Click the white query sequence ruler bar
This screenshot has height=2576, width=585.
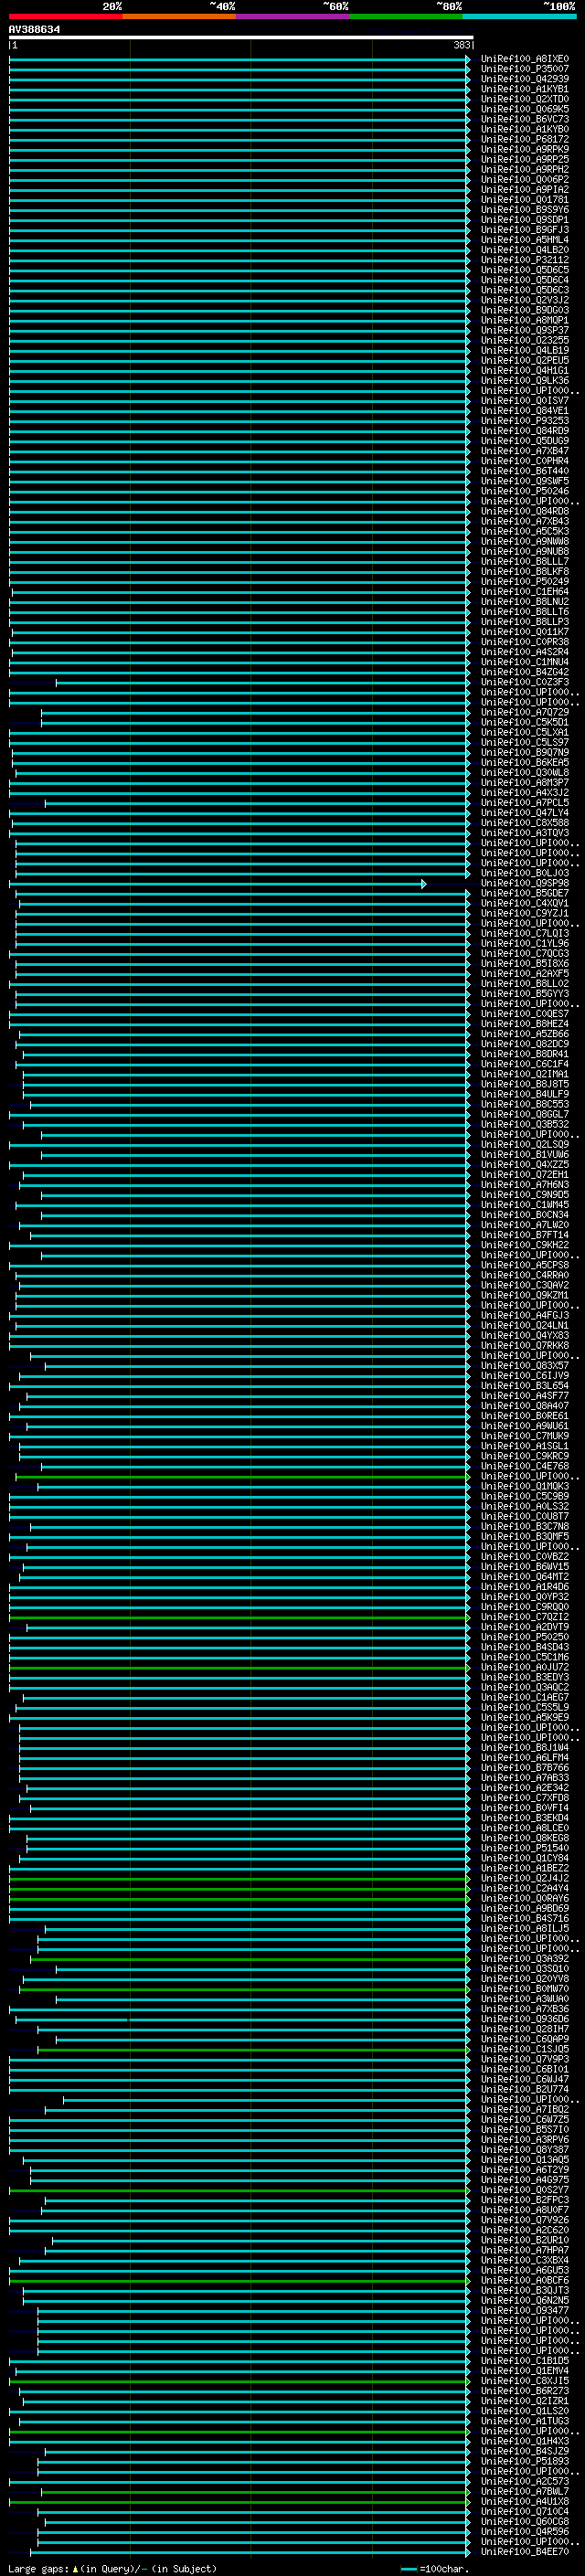pyautogui.click(x=241, y=38)
